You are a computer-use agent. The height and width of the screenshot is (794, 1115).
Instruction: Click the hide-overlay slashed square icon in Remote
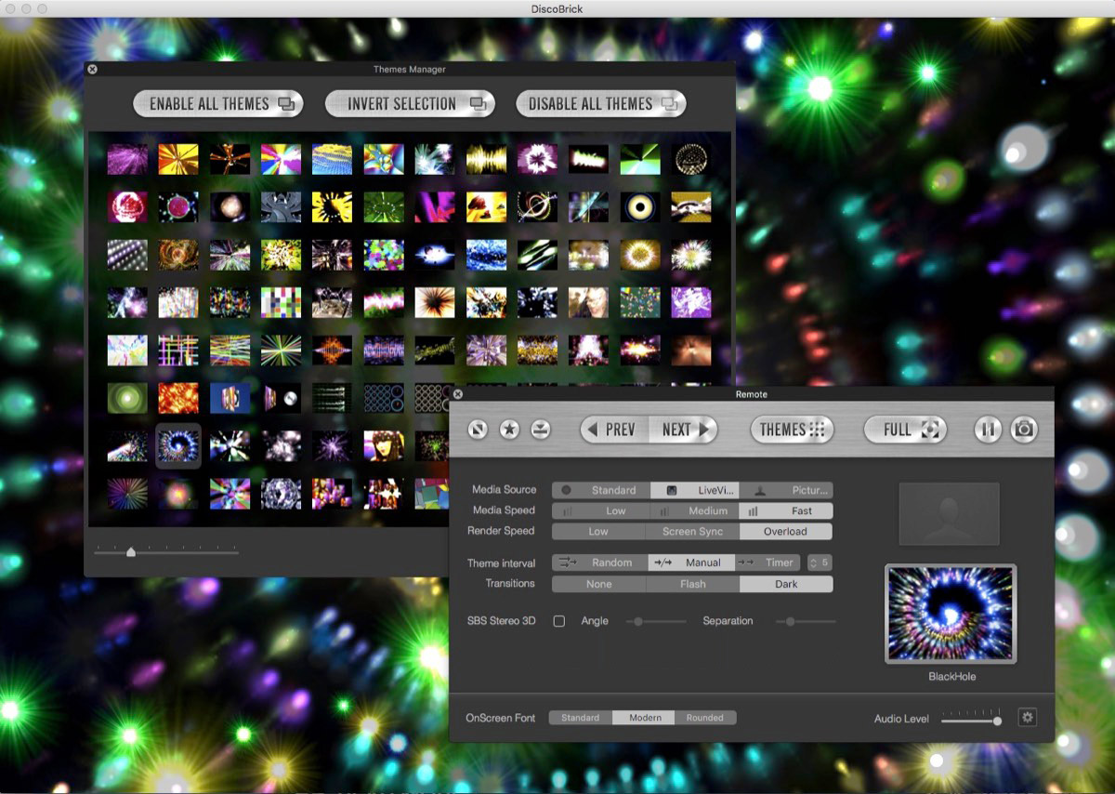click(x=479, y=430)
